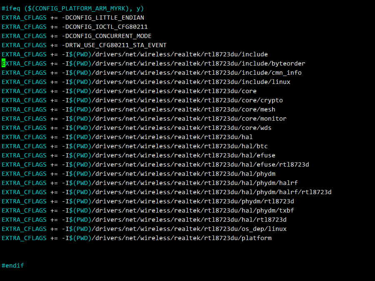Click the rtl8723du/platform include path
This screenshot has width=375, height=281.
(167, 238)
